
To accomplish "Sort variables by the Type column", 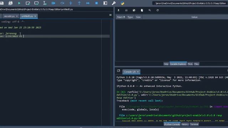I will 130,17.
